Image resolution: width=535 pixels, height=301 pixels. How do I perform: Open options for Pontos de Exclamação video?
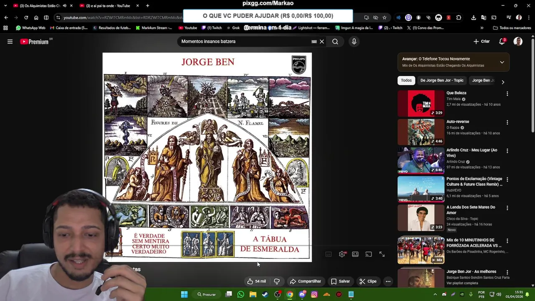coord(507,179)
